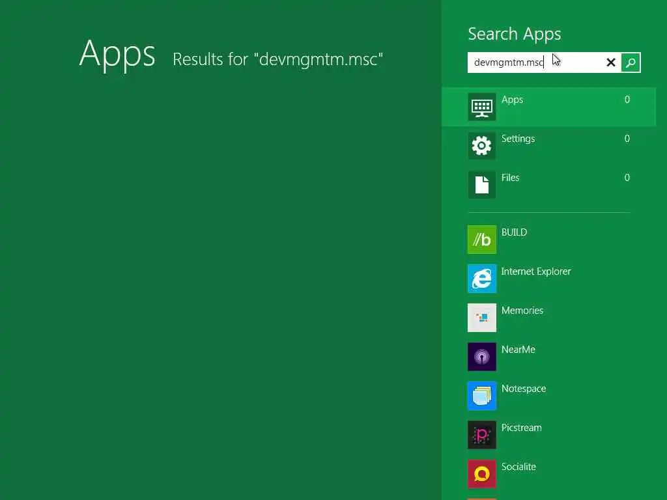The image size is (667, 500).
Task: Open the Notespace app icon
Action: pyautogui.click(x=482, y=396)
